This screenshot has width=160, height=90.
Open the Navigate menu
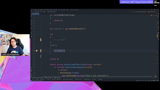pyautogui.click(x=41, y=10)
